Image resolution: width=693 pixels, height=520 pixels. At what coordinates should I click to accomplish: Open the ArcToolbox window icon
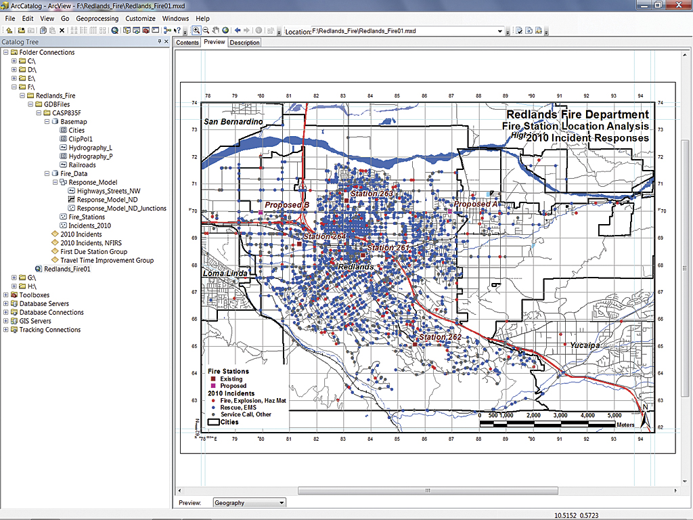click(x=146, y=30)
